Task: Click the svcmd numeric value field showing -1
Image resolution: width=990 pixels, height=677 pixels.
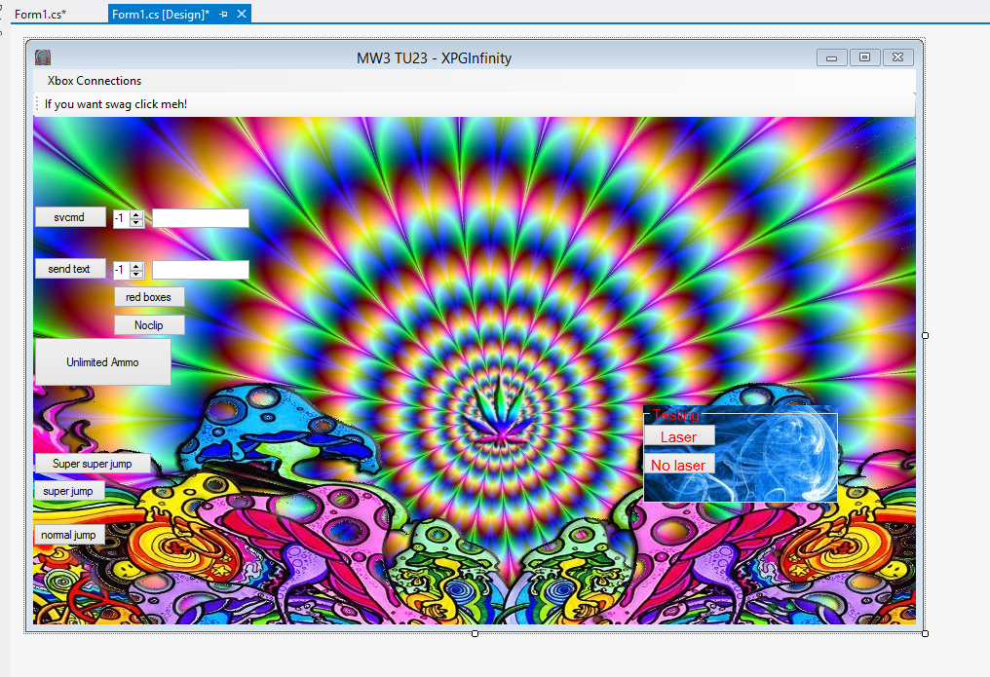Action: (x=121, y=219)
